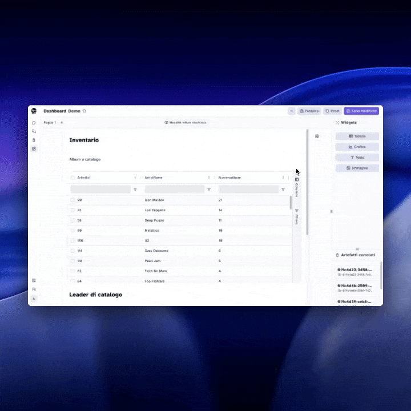The image size is (411, 411).
Task: Click the Inventario heading
Action: (x=84, y=140)
